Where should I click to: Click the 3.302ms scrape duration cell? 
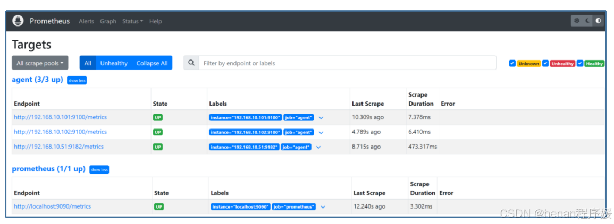[x=422, y=206]
